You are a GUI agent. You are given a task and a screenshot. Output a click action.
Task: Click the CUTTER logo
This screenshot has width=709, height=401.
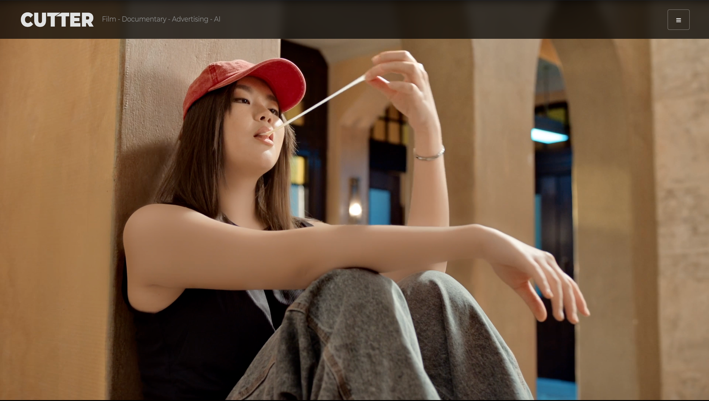click(57, 20)
